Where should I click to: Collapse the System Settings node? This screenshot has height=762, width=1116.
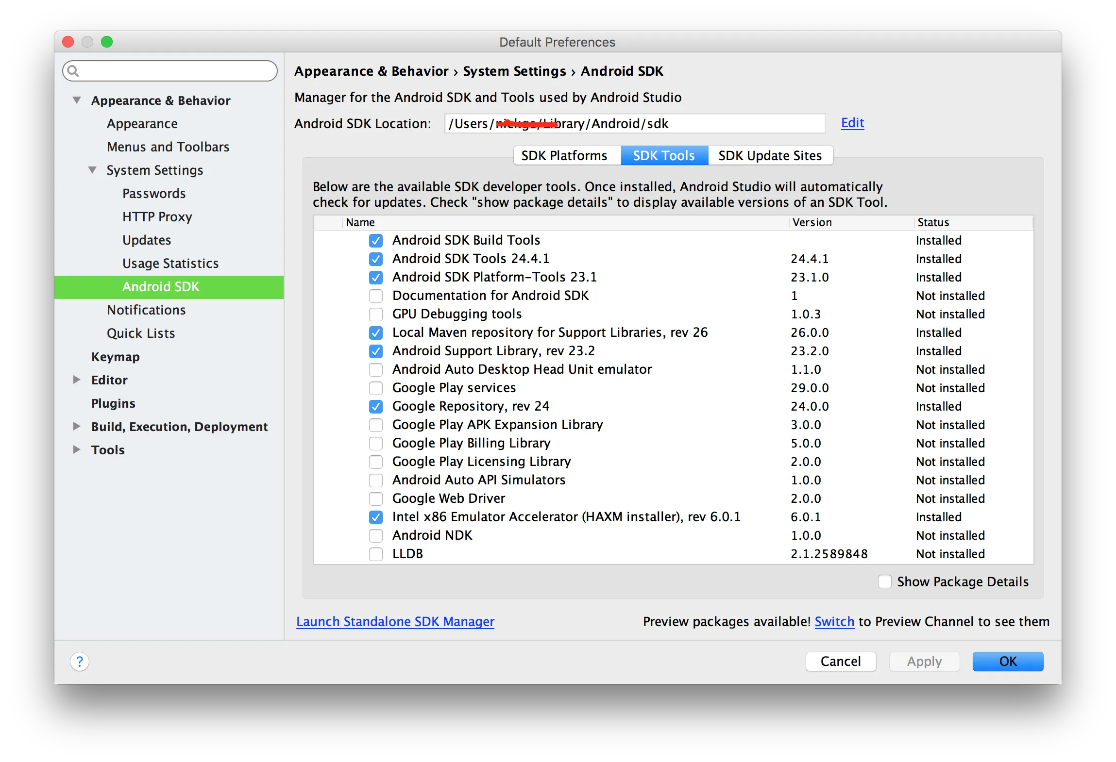pyautogui.click(x=92, y=170)
